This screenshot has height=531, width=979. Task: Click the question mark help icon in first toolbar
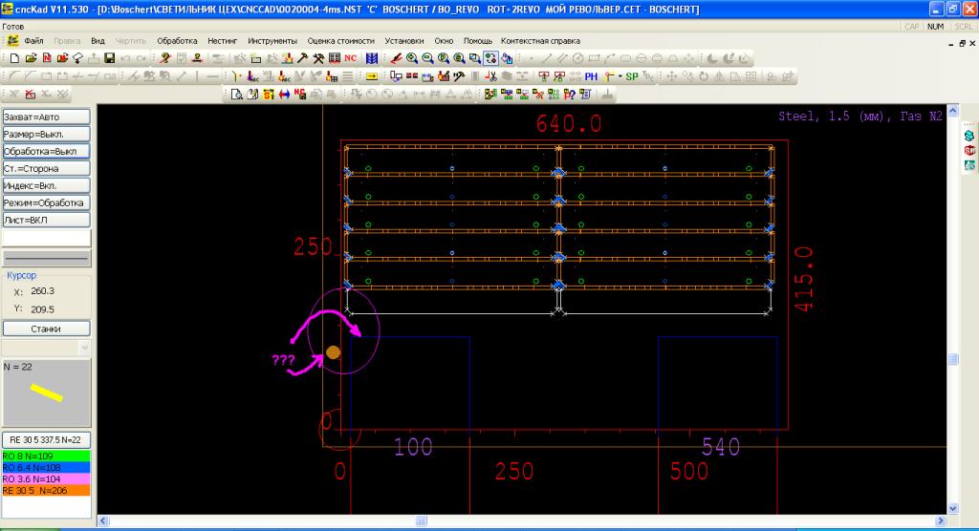click(x=164, y=58)
